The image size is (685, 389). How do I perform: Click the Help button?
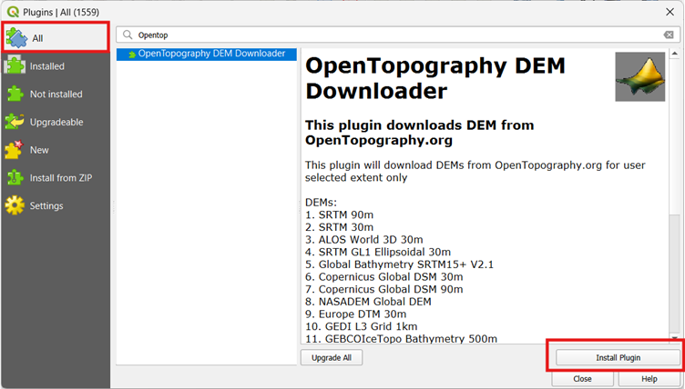649,379
